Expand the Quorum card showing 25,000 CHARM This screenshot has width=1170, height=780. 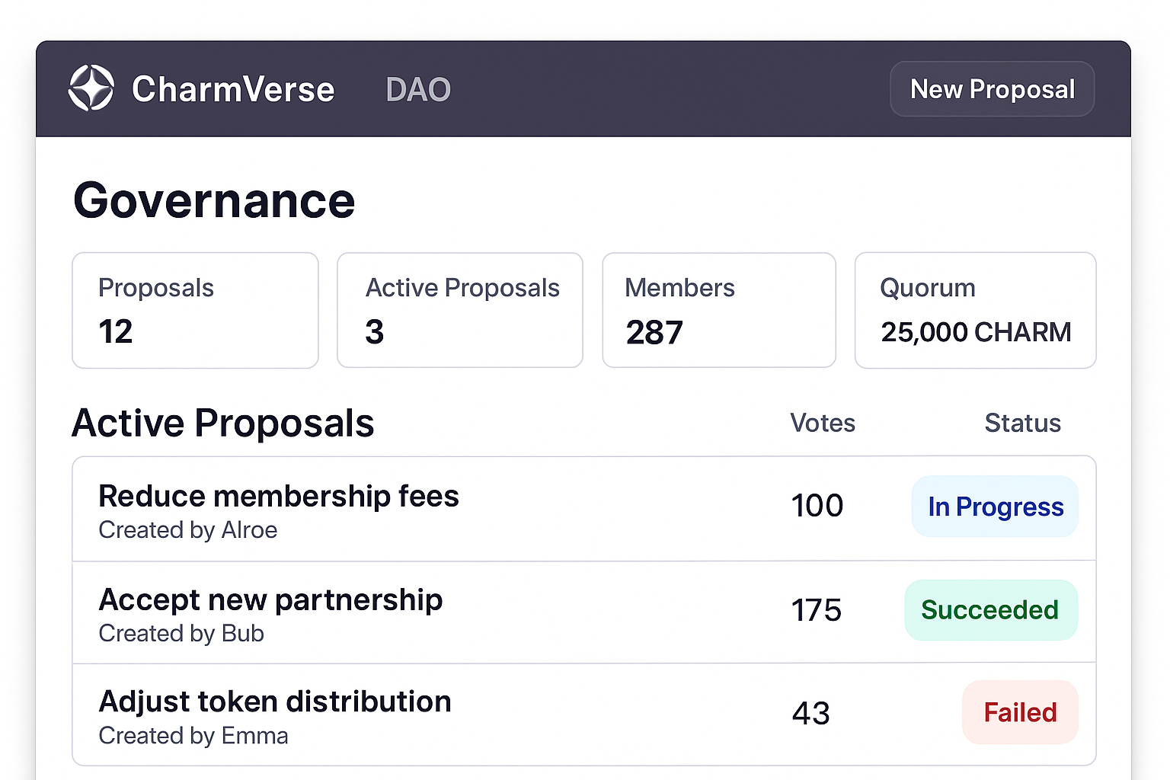point(975,310)
